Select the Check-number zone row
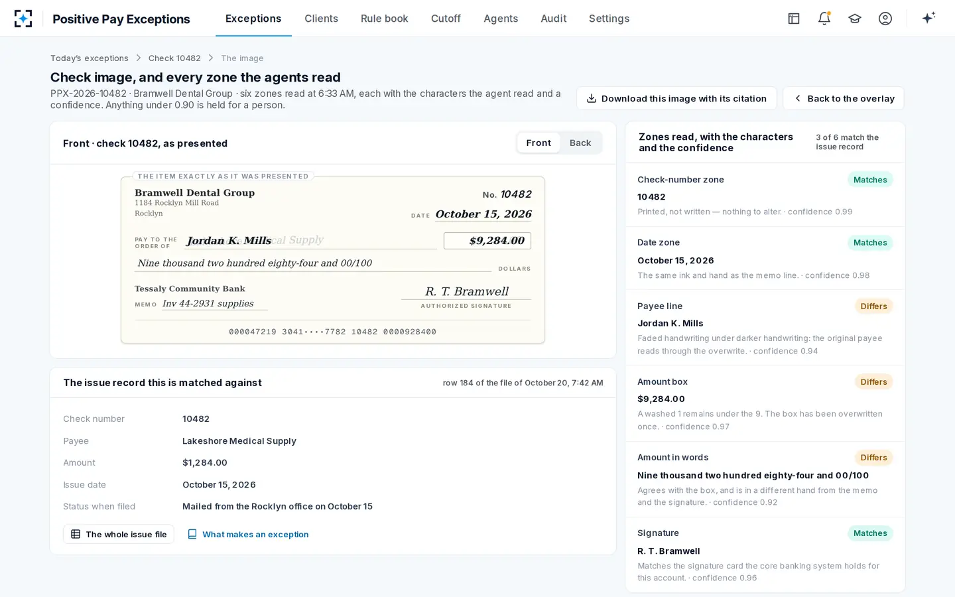The width and height of the screenshot is (955, 597). pyautogui.click(x=765, y=195)
